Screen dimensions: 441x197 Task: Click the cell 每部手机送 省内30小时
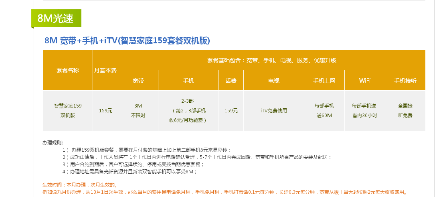(365, 111)
